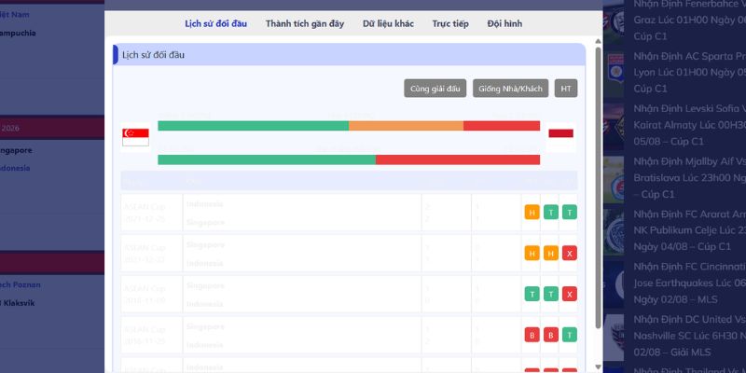Image resolution: width=746 pixels, height=373 pixels.
Task: Click Singapore team name in 2021-12-22 row
Action: pyautogui.click(x=205, y=245)
